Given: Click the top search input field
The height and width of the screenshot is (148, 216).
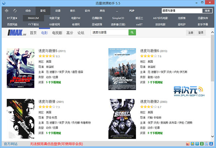Looking at the screenshot, I should coord(182,11).
